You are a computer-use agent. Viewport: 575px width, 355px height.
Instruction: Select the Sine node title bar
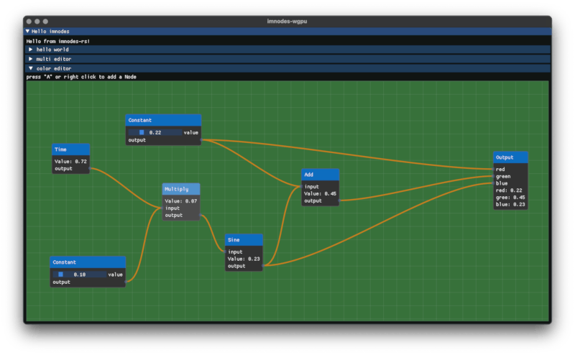(244, 240)
